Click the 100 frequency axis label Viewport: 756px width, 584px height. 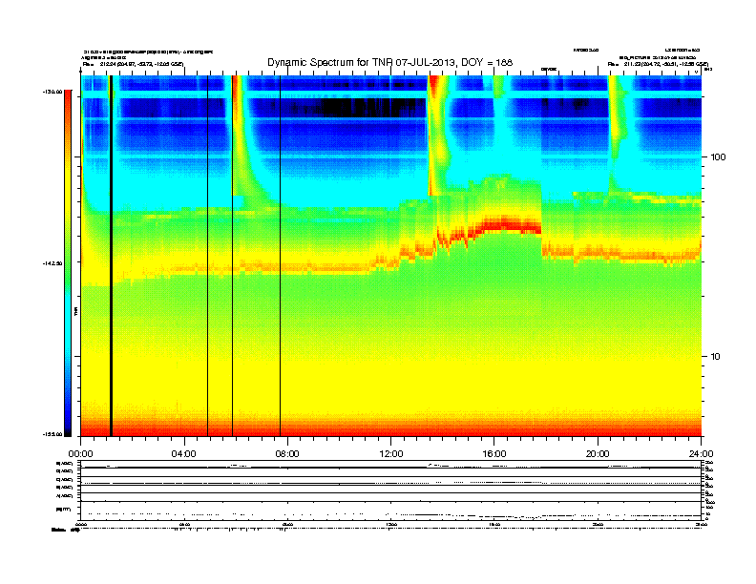718,157
